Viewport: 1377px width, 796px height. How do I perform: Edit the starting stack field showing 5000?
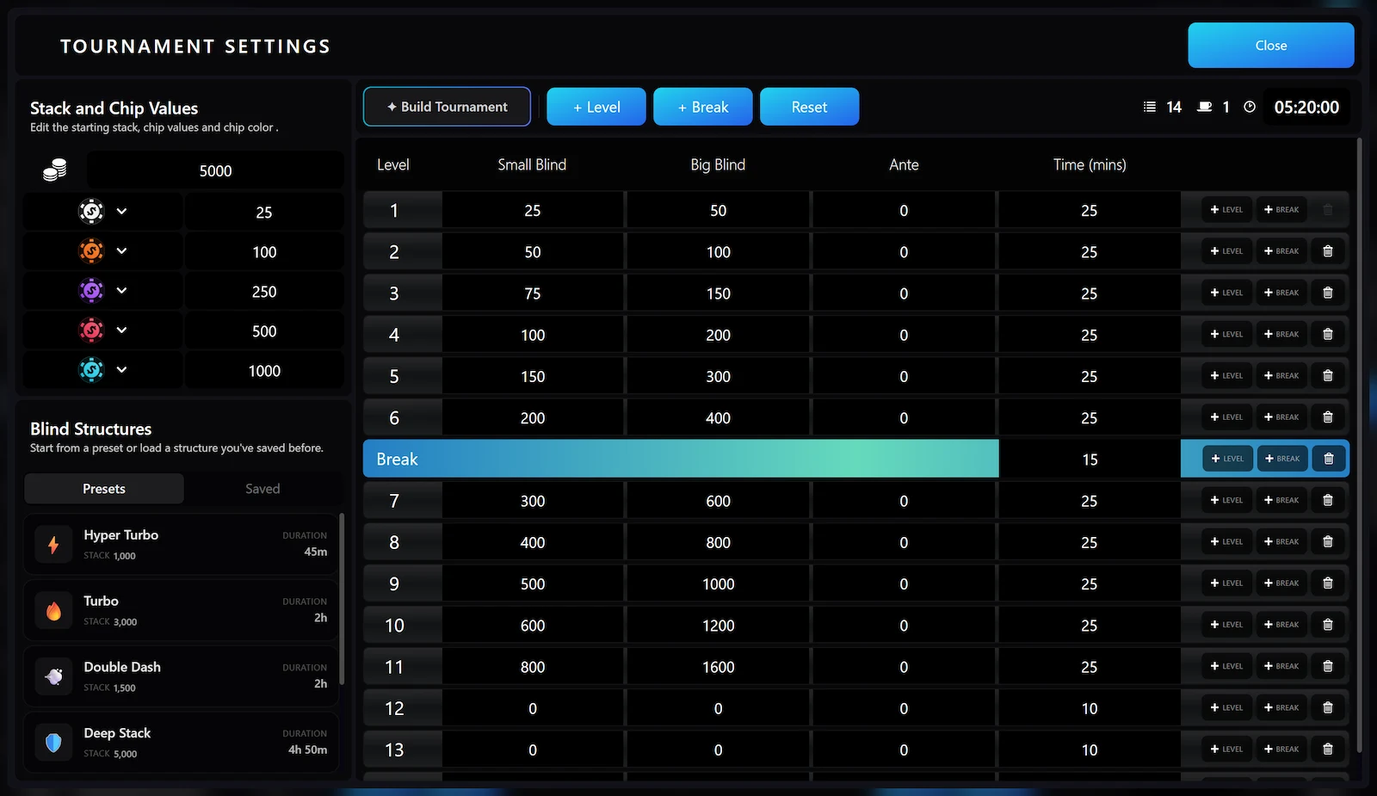(215, 170)
